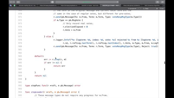Click the page's vertical scrollbar thumb
The height and width of the screenshot is (98, 174).
point(164,63)
